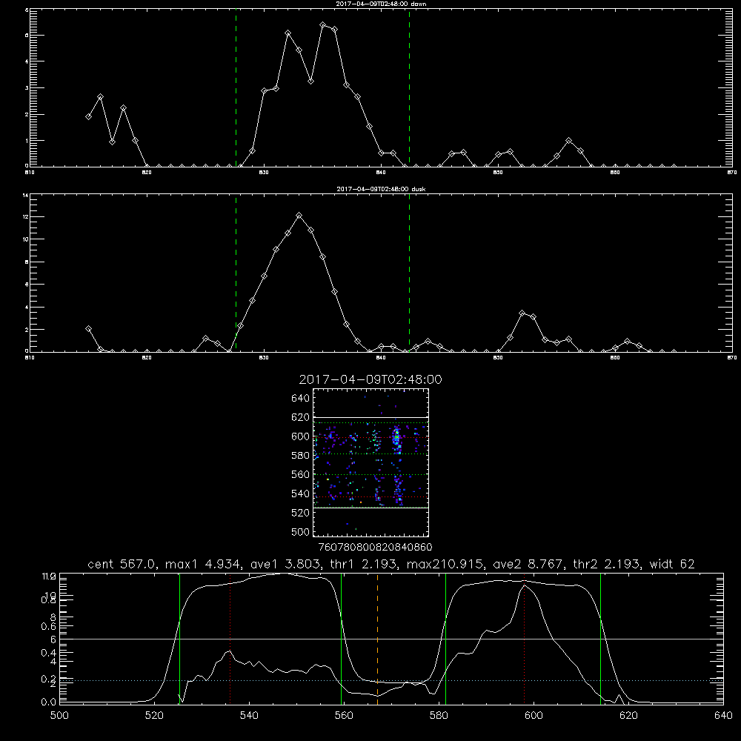Screen dimensions: 741x741
Task: Click the "540" x-axis label of bottom plot
Action: 249,715
